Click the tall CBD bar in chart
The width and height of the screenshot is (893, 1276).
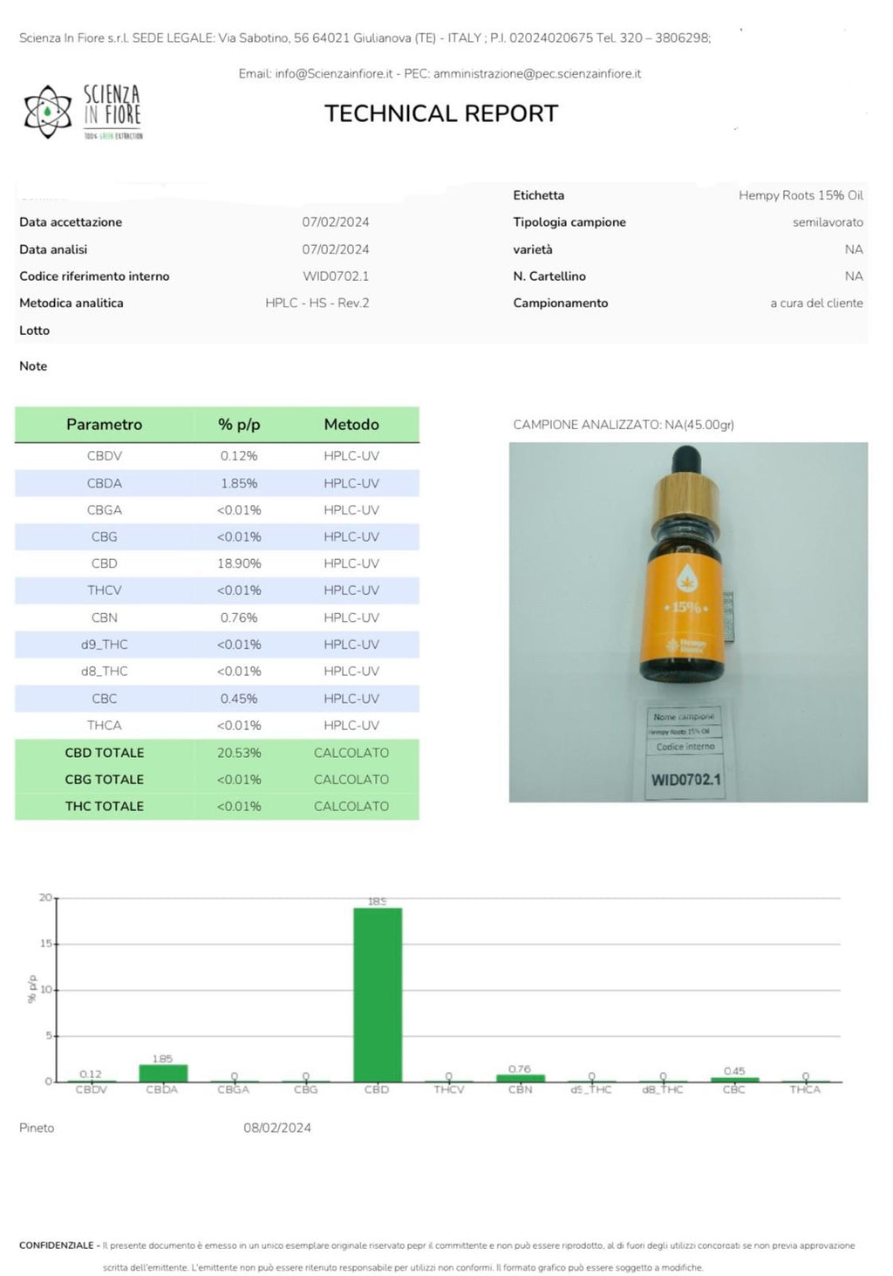[377, 994]
